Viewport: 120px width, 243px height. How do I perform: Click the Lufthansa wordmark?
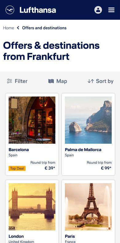pyautogui.click(x=38, y=10)
